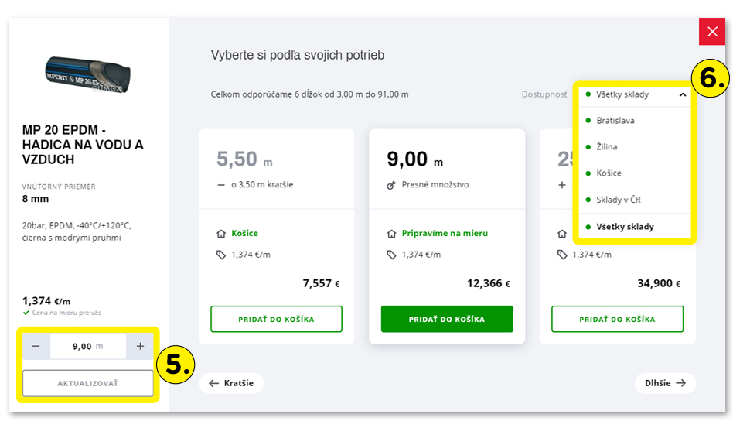Viewport: 750px width, 428px height.
Task: Click the price tag icon under Košice
Action: tap(220, 255)
